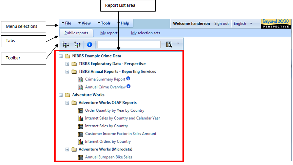
Task: Click the Beyond 20/20 Perspective logo
Action: pos(275,24)
